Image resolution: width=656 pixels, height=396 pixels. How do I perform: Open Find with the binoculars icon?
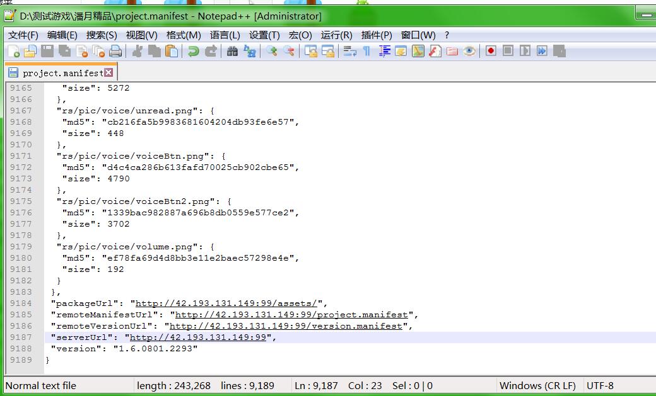tap(232, 52)
